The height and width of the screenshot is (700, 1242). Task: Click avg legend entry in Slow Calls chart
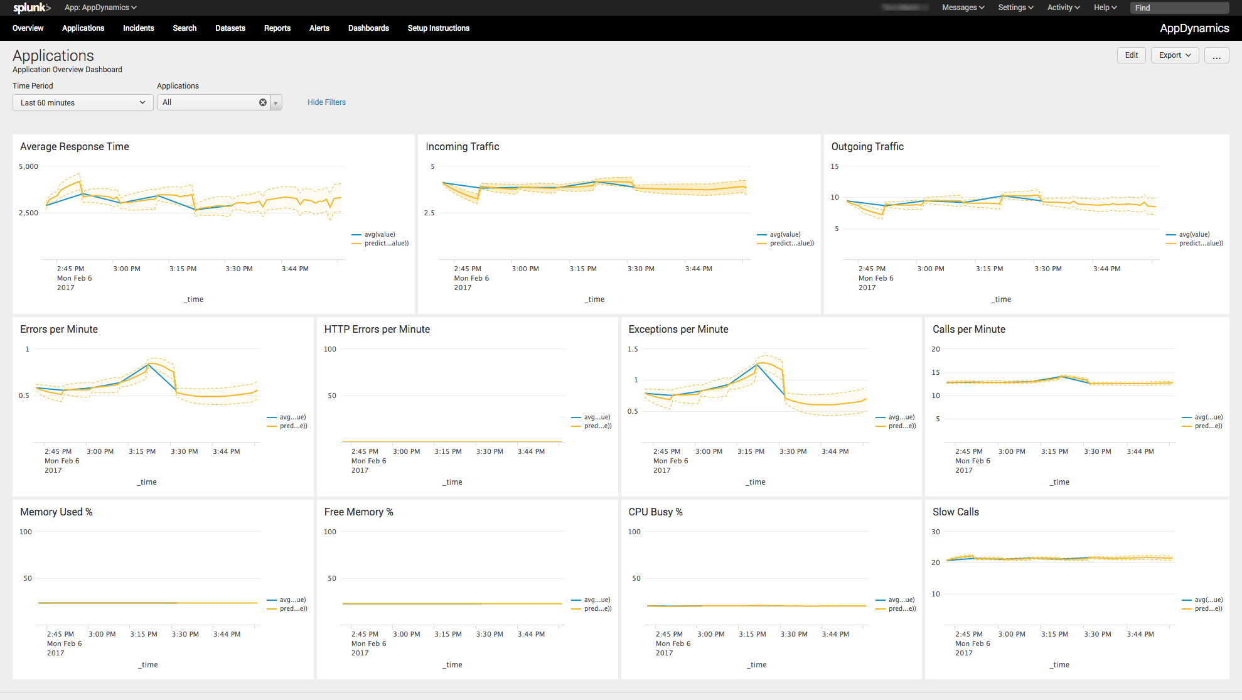pyautogui.click(x=1208, y=600)
